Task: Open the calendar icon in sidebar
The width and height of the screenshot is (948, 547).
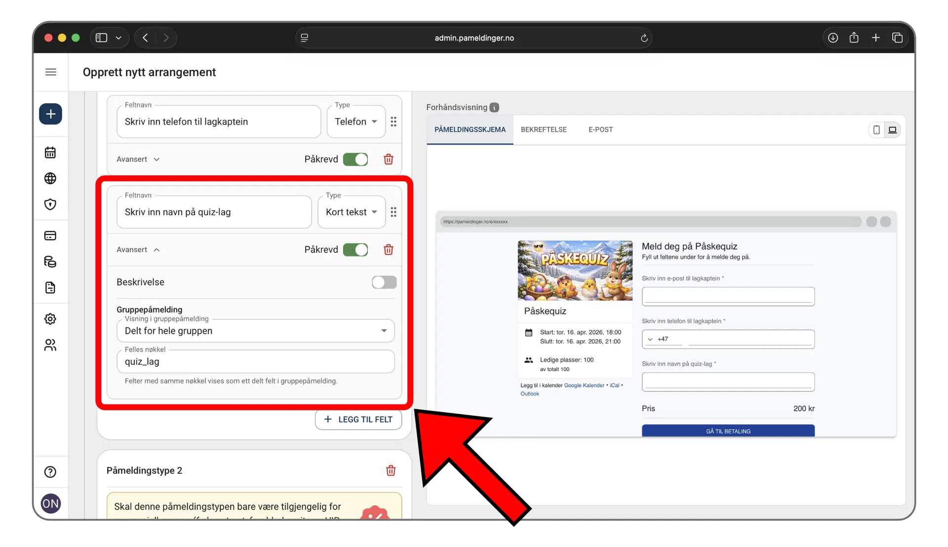Action: pyautogui.click(x=50, y=153)
